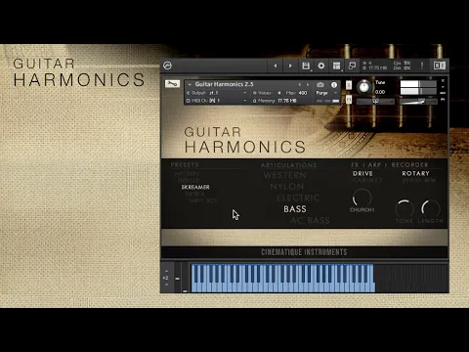Expand the Guitar Harmonics 2.5 instrument name dropdown
The image size is (469, 352).
[x=190, y=84]
